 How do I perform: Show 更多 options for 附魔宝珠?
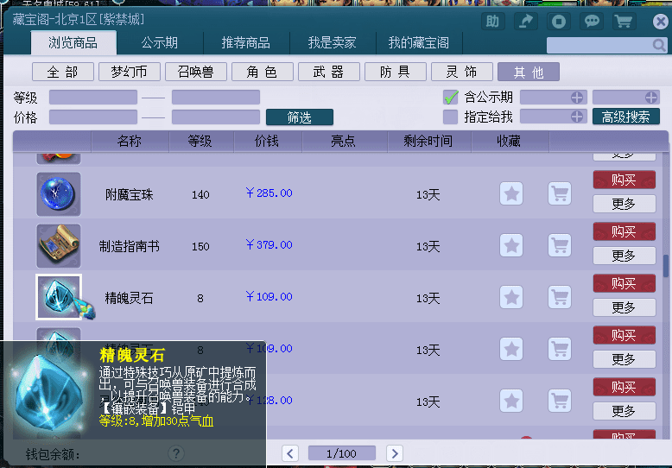pyautogui.click(x=624, y=204)
